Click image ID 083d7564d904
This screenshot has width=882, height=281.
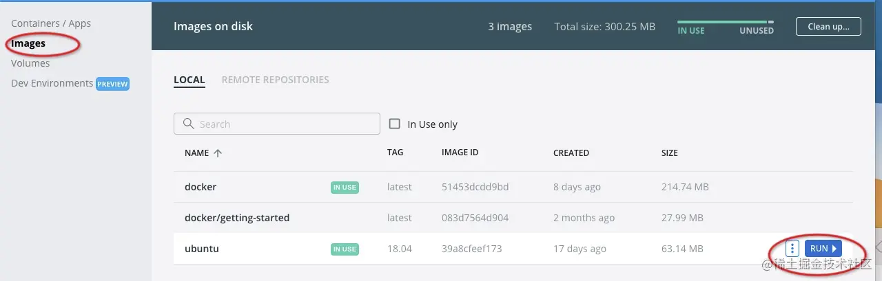(x=475, y=218)
